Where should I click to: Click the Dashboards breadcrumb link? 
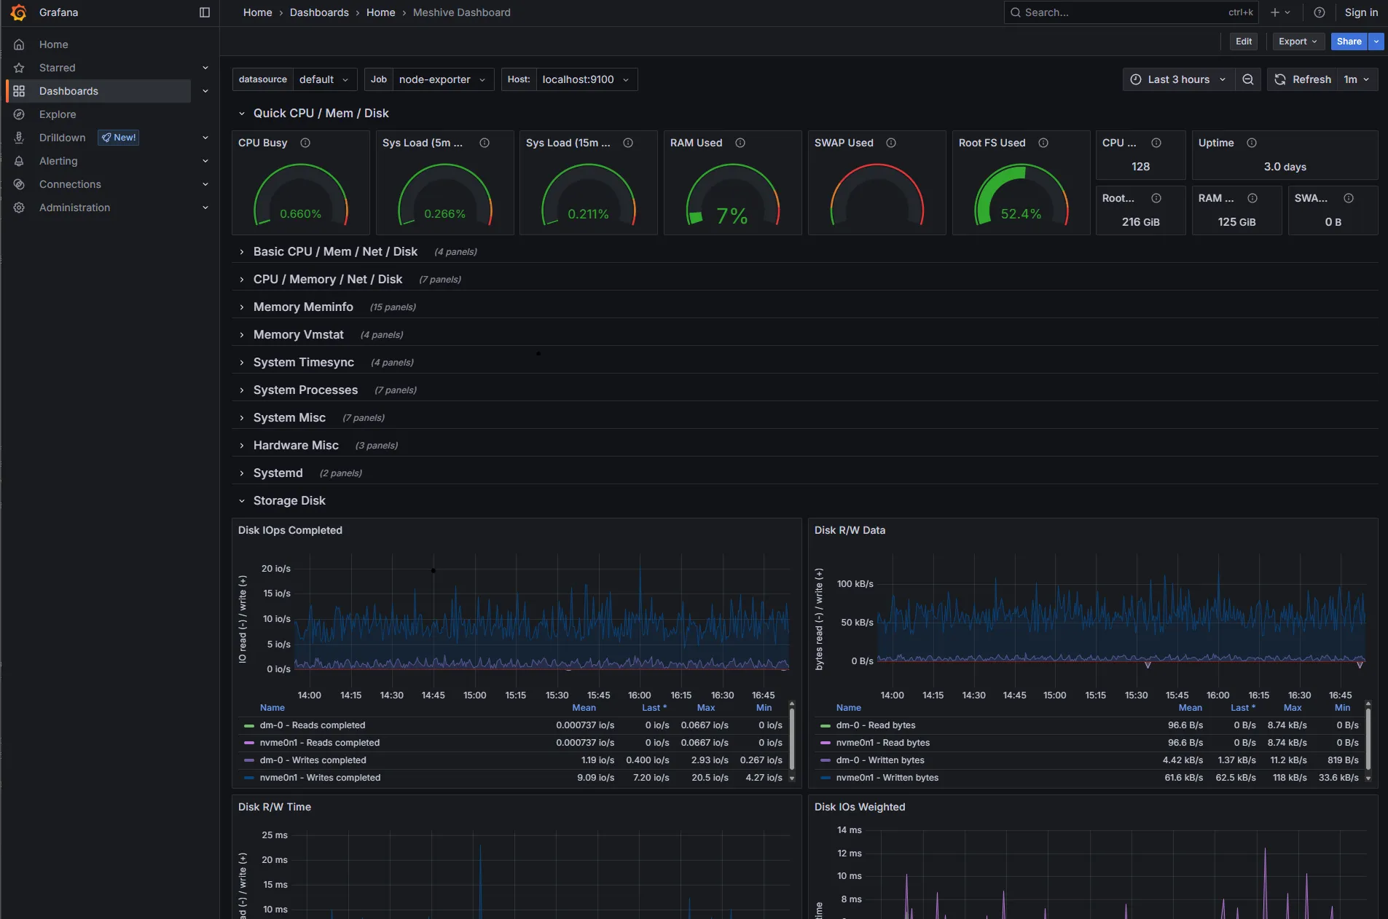coord(319,12)
